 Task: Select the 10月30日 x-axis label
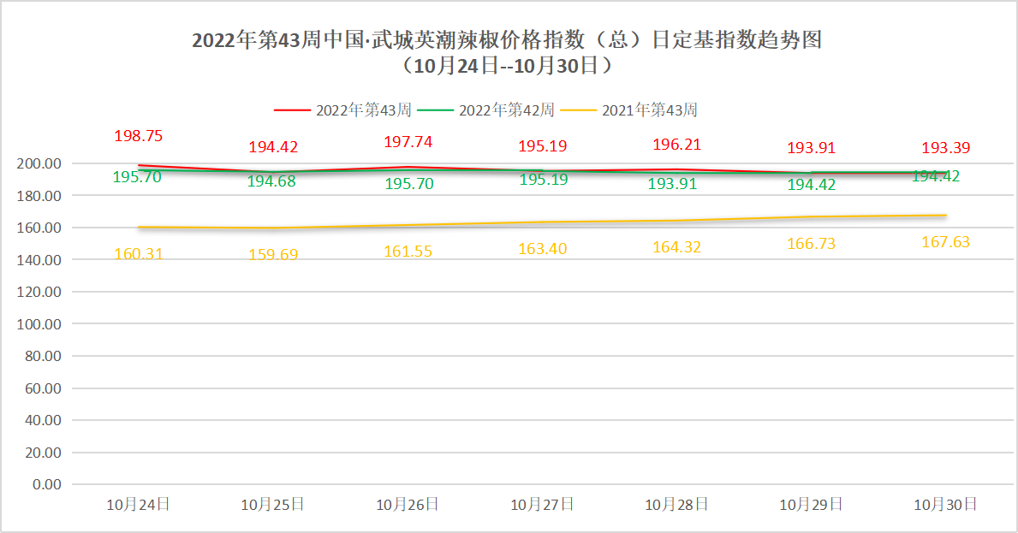click(x=945, y=505)
